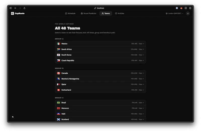This screenshot has height=132, width=201.
Task: Click the Haiti flag icon
Action: (59, 114)
